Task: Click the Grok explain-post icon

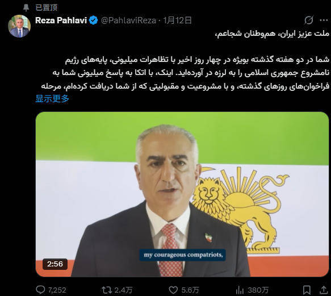Action: coord(308,20)
